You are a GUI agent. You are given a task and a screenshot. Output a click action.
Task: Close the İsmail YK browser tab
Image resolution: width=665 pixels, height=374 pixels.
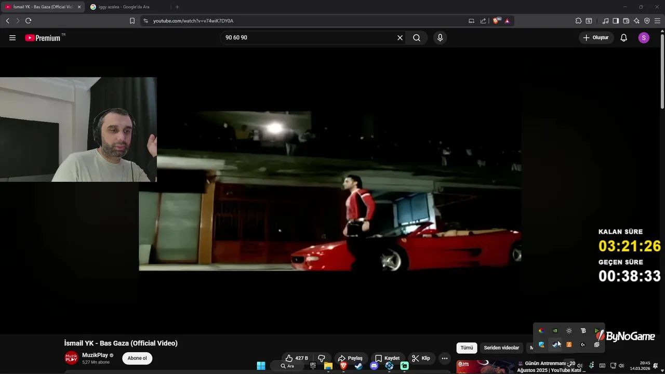[79, 7]
